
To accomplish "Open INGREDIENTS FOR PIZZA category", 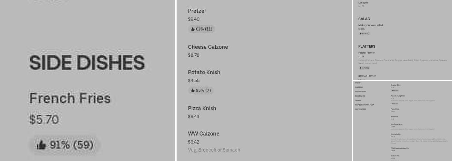I will click(x=365, y=105).
